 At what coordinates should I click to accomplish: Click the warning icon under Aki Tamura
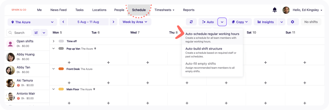point(18,85)
